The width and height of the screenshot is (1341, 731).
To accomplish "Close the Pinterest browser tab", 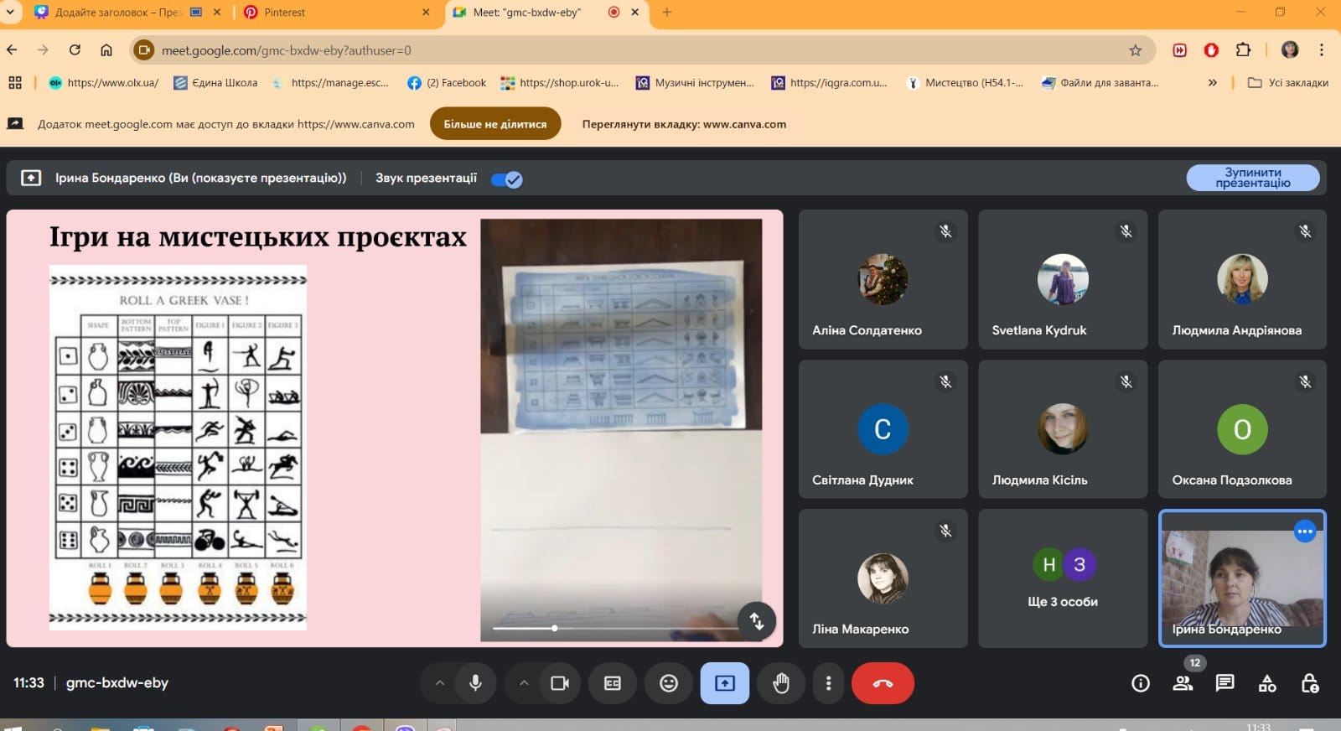I will click(x=426, y=13).
